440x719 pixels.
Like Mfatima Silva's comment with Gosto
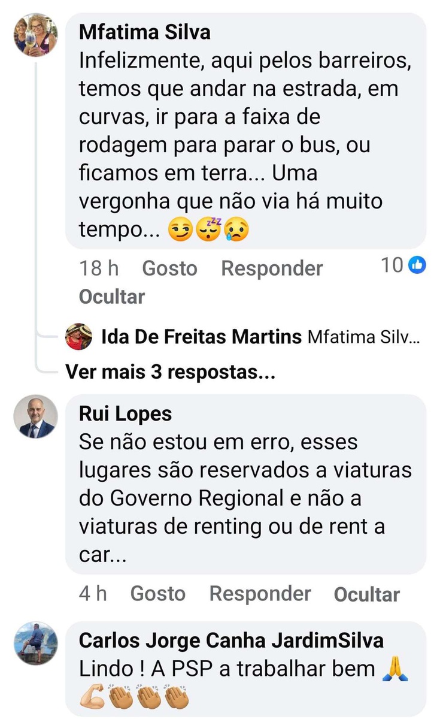point(169,268)
